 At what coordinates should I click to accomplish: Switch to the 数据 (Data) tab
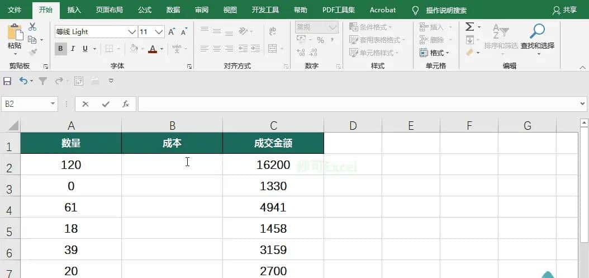tap(173, 10)
